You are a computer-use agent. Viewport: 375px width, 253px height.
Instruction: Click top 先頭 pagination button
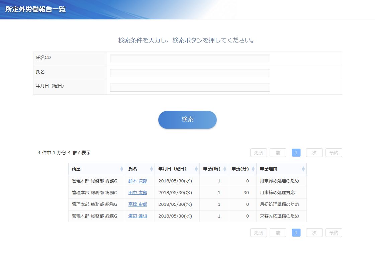point(258,153)
